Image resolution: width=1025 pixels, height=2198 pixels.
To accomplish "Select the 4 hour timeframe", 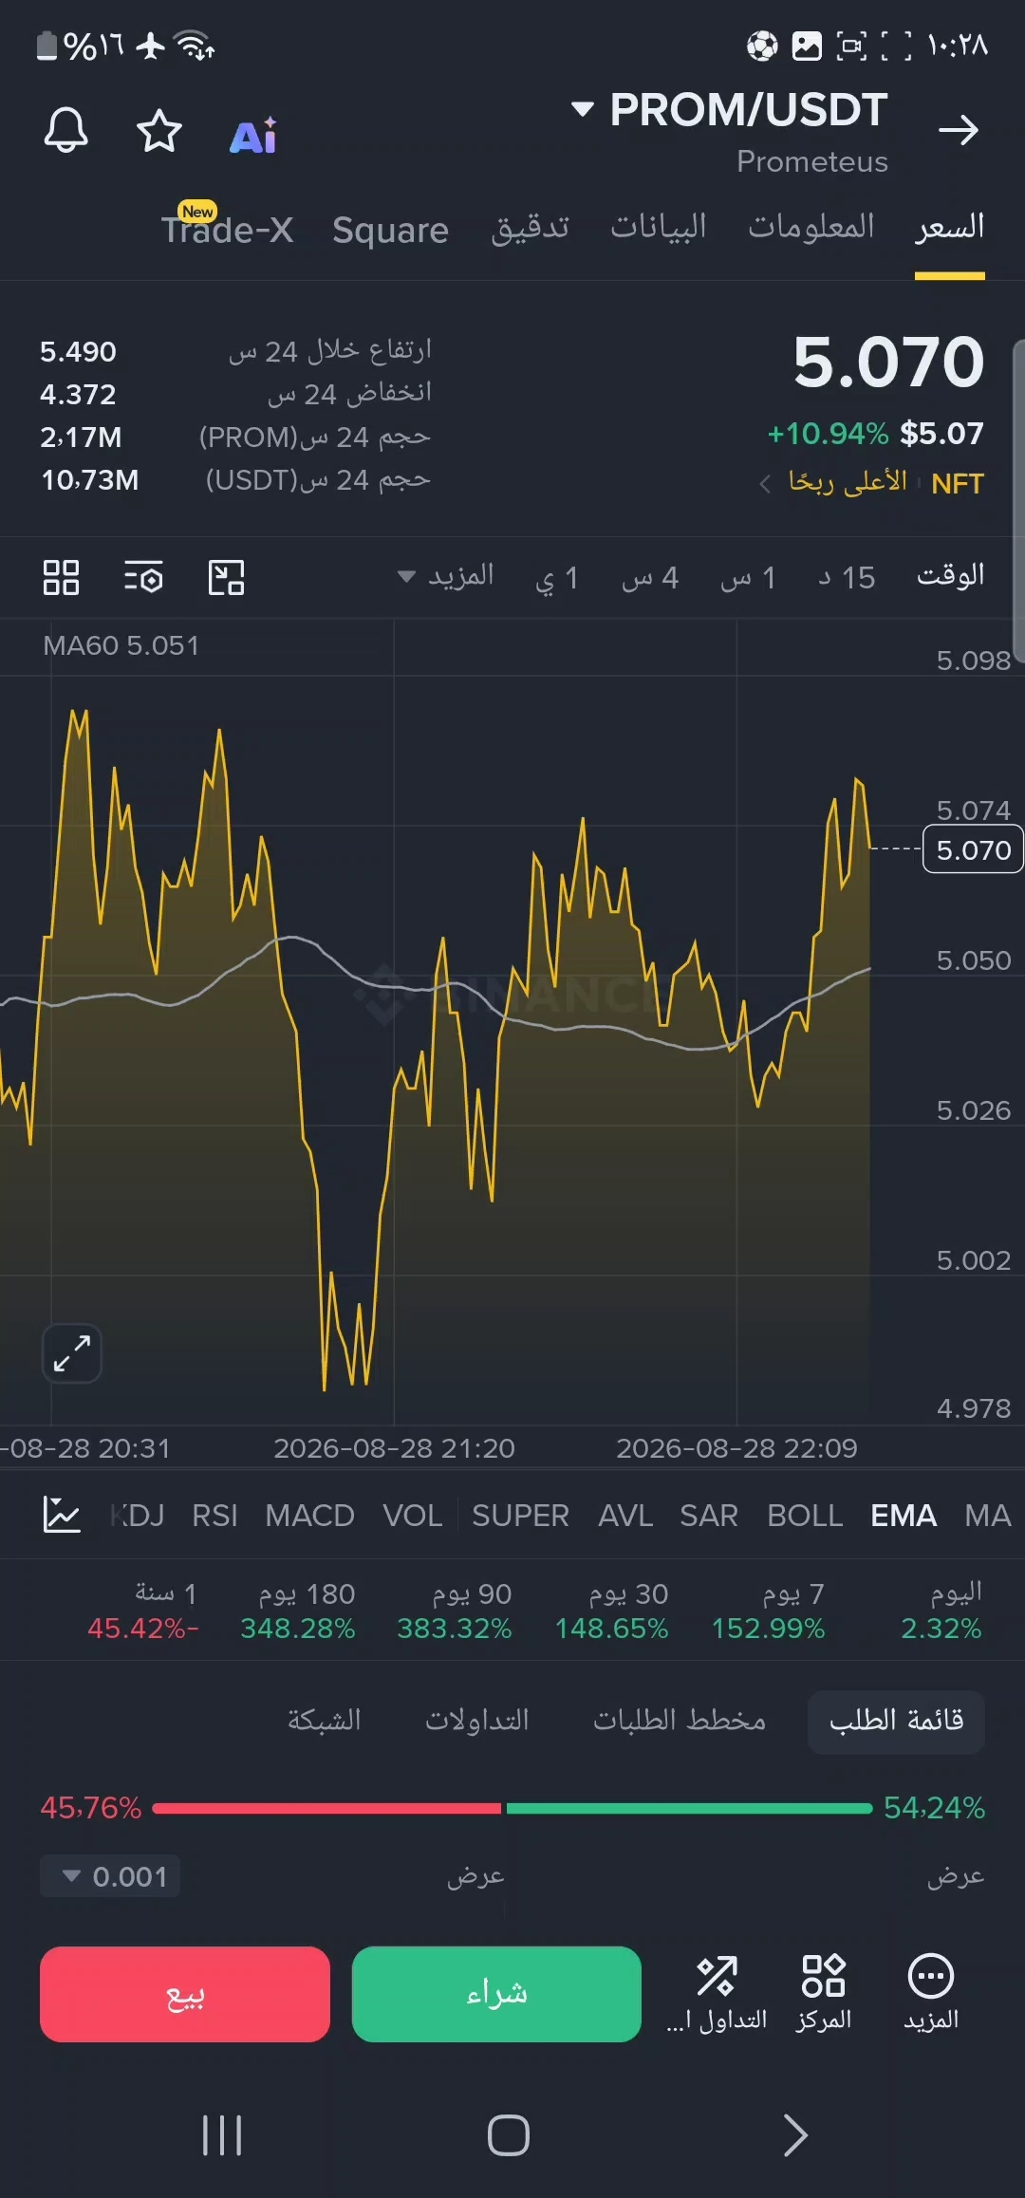I will [650, 577].
